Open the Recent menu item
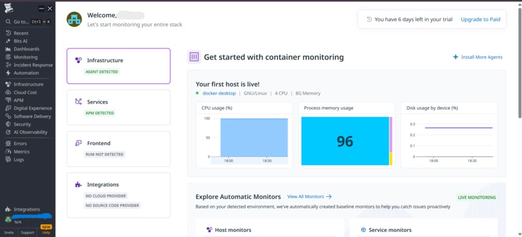Image resolution: width=522 pixels, height=237 pixels. coord(21,33)
